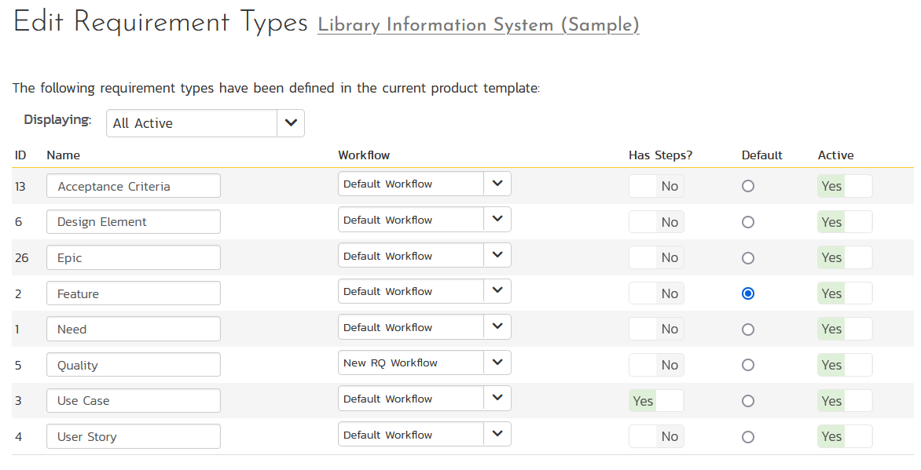Toggle Has Steps for Use Case
The image size is (921, 470).
656,401
